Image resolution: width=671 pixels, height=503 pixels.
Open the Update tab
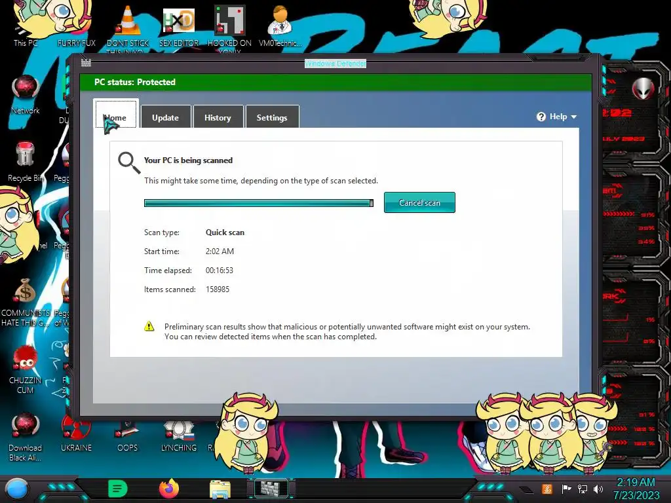166,117
